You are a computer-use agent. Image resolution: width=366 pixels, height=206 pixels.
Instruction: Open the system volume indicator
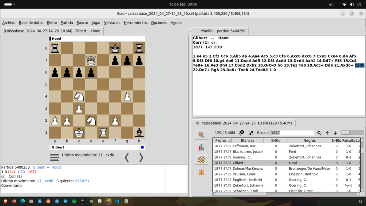click(x=352, y=5)
